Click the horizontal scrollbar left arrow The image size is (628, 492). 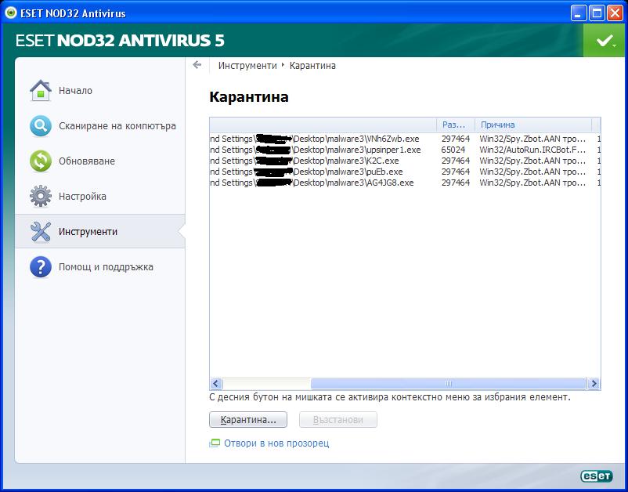click(x=216, y=383)
